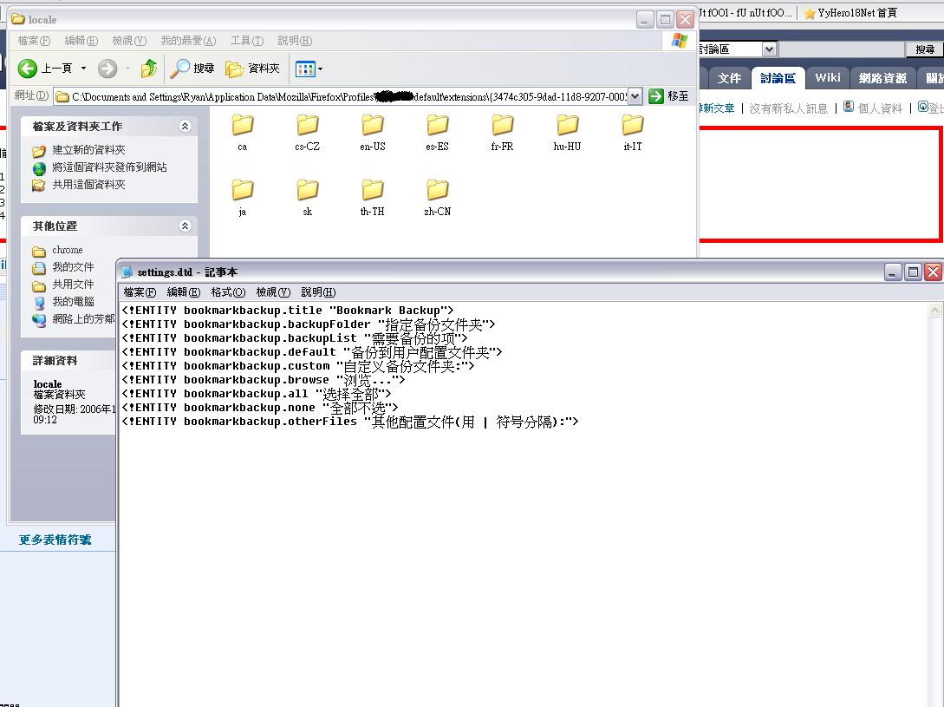
Task: Switch to browser Wiki tab
Action: click(x=828, y=78)
